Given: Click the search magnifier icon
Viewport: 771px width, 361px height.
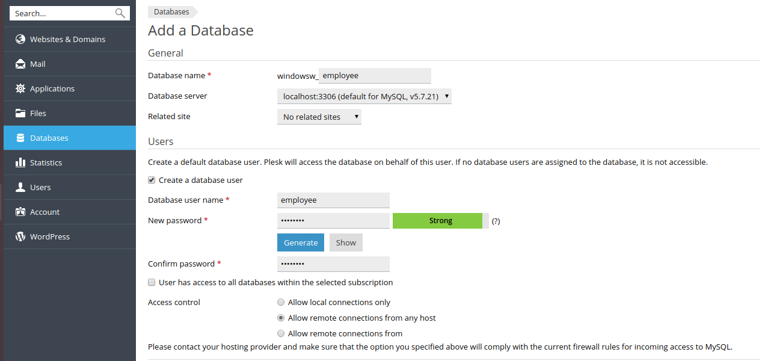Looking at the screenshot, I should point(120,13).
